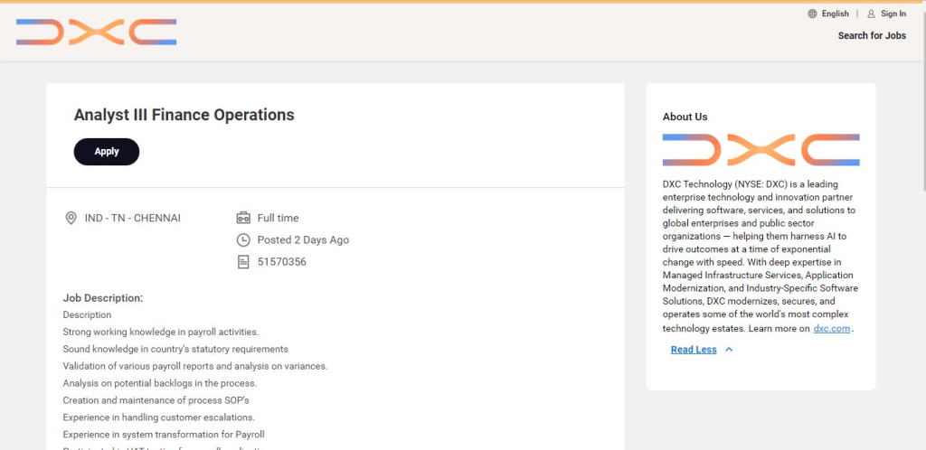This screenshot has width=926, height=450.
Task: Click 'Experience in system transformation for Payroll'
Action: [x=164, y=435]
